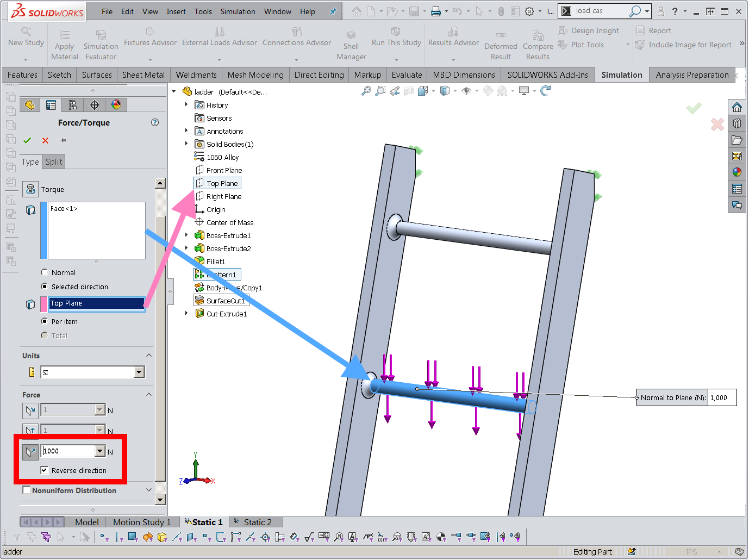Click the Normal to Plane value field
The image size is (749, 560).
[722, 397]
